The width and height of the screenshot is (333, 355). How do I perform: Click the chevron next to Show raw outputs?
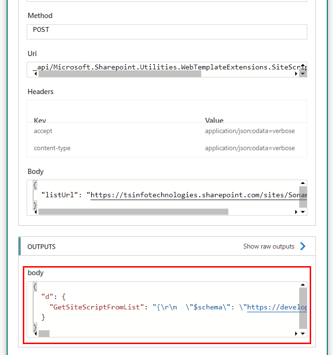[303, 246]
